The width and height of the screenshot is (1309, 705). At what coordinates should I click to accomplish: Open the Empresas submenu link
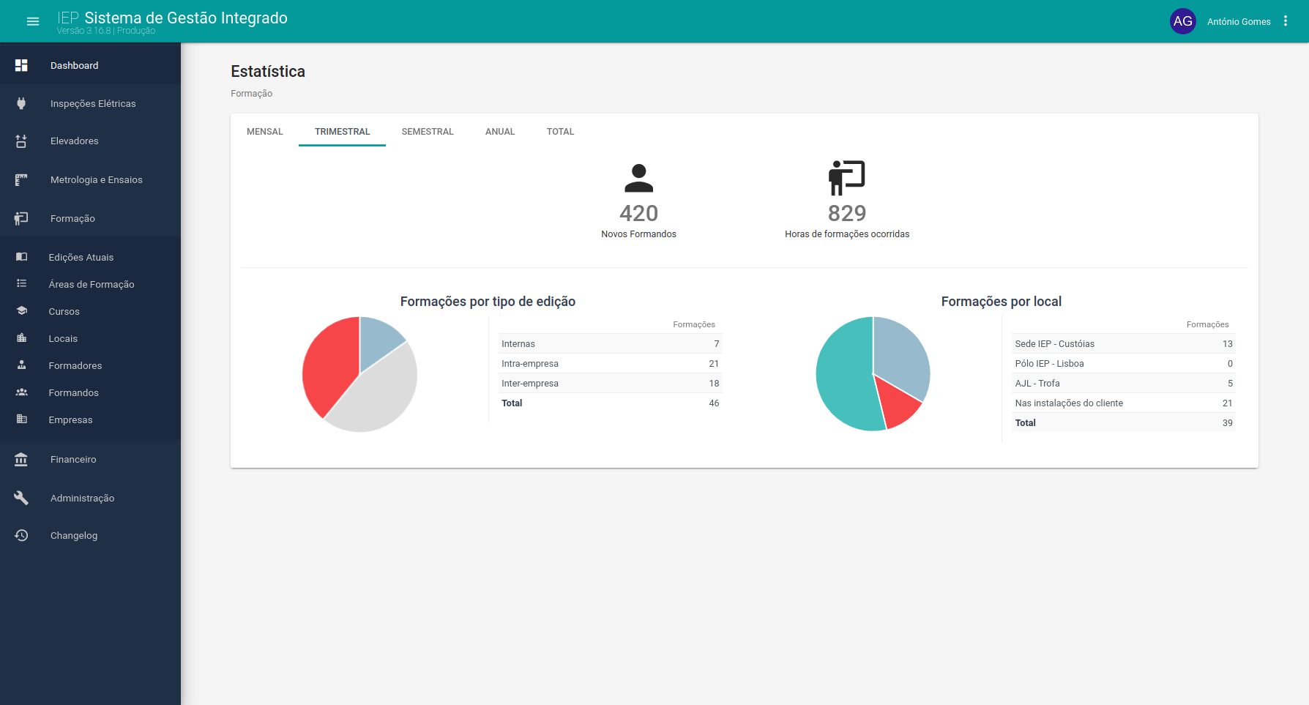90,419
